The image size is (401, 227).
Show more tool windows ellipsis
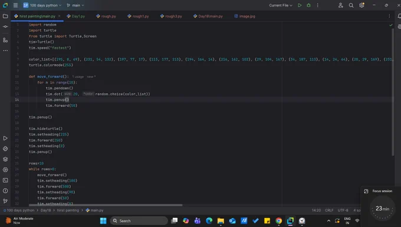tap(5, 51)
